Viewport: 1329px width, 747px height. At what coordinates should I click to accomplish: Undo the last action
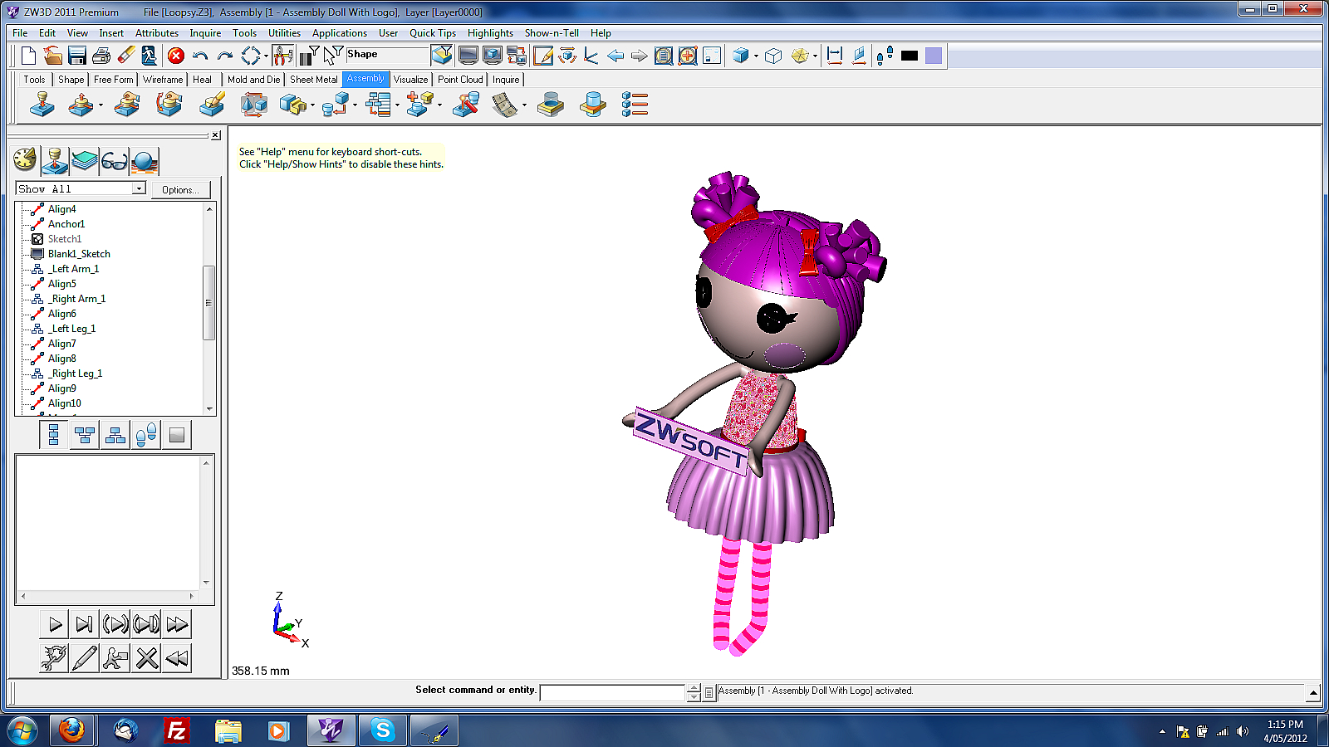tap(200, 56)
